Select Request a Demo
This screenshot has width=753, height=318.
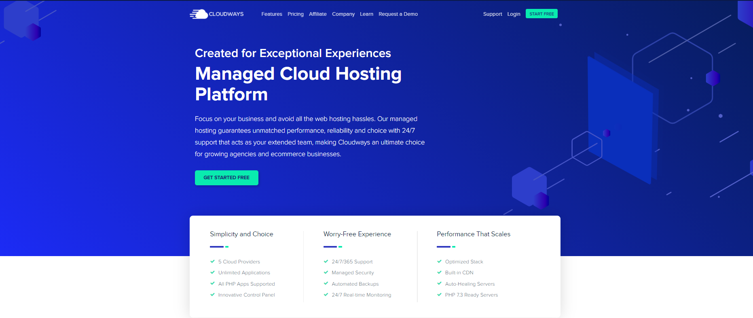click(398, 14)
